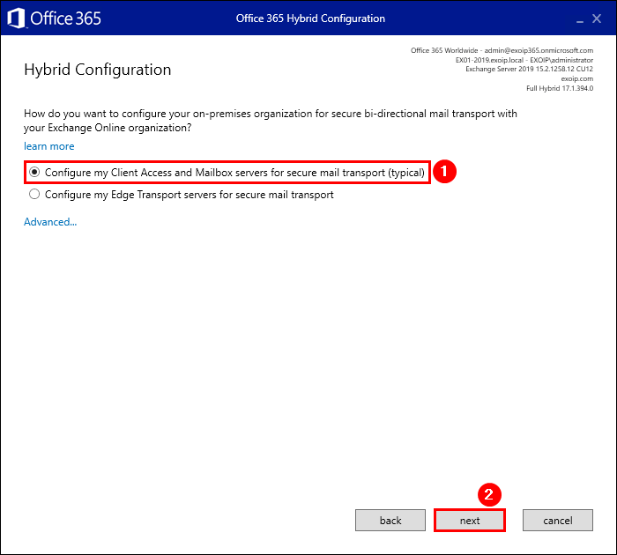Cancel the hybrid configuration wizard
This screenshot has width=617, height=555.
[558, 521]
